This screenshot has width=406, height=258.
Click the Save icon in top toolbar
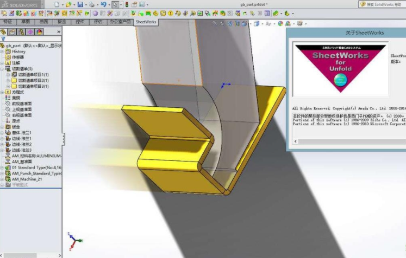[x=80, y=4]
